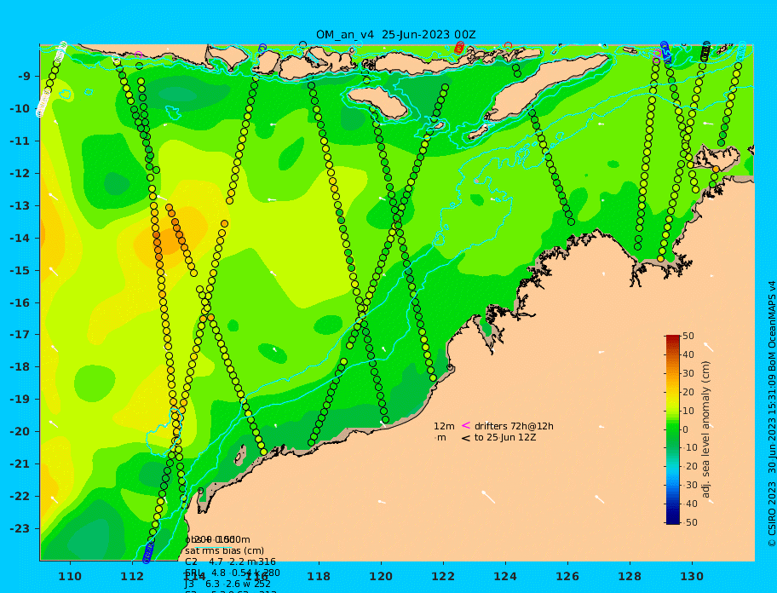
Task: Click colorbar tick label '30'
Action: [688, 373]
